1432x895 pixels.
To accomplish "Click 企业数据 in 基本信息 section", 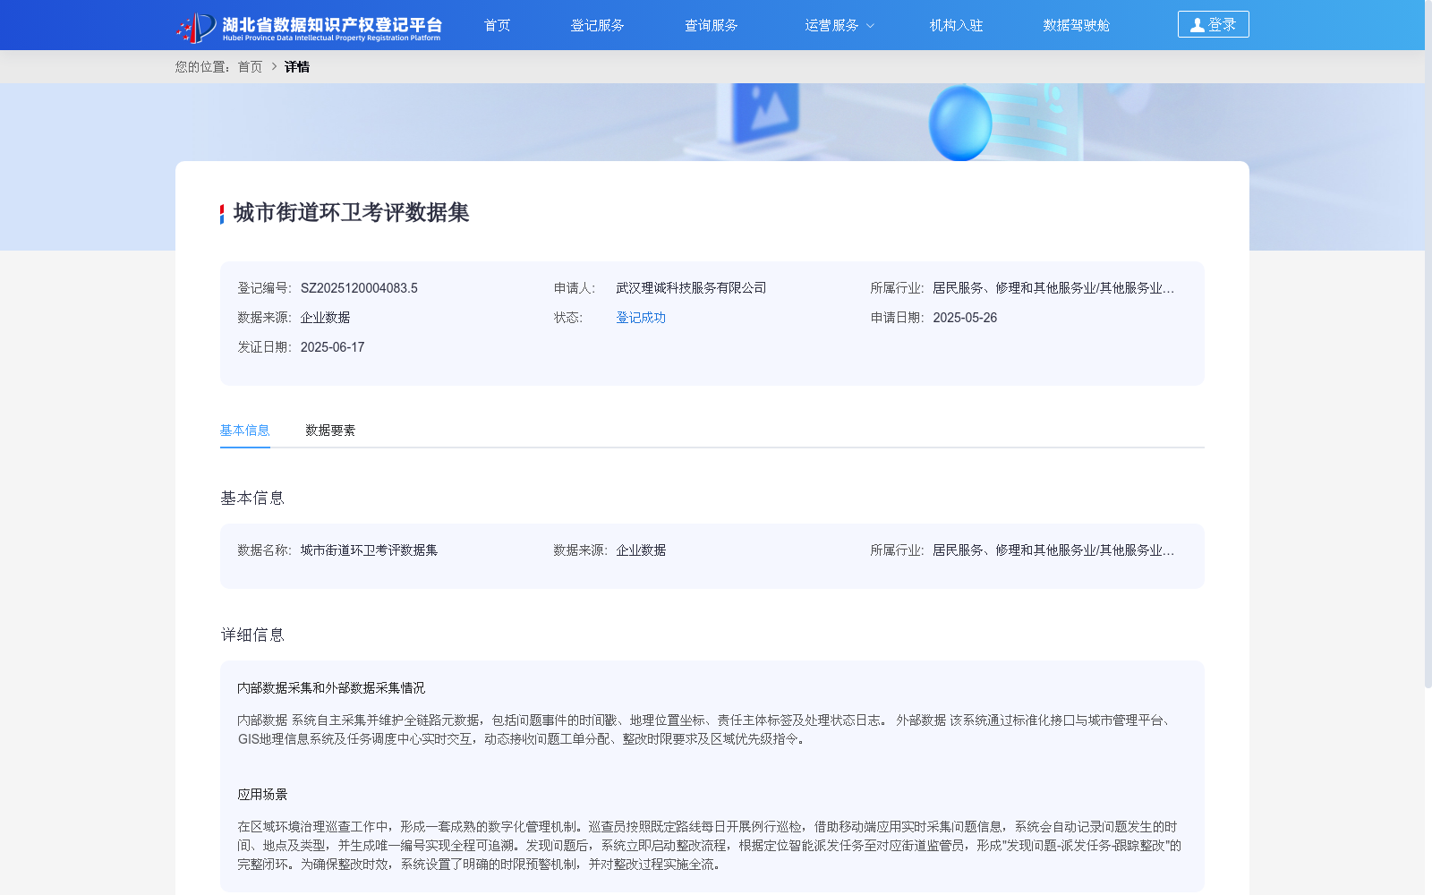I will (641, 550).
